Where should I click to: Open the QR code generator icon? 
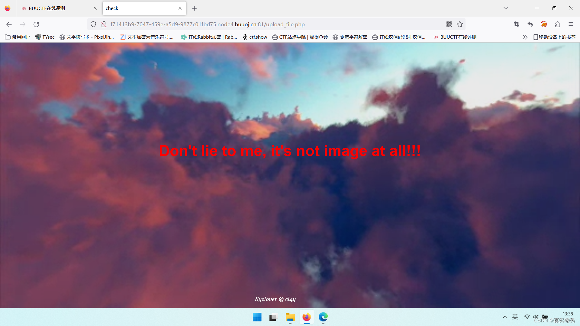(x=449, y=24)
